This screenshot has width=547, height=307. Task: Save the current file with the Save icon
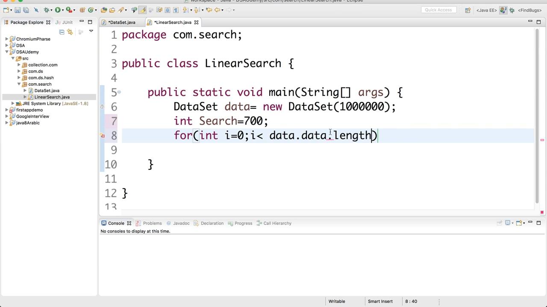click(18, 10)
